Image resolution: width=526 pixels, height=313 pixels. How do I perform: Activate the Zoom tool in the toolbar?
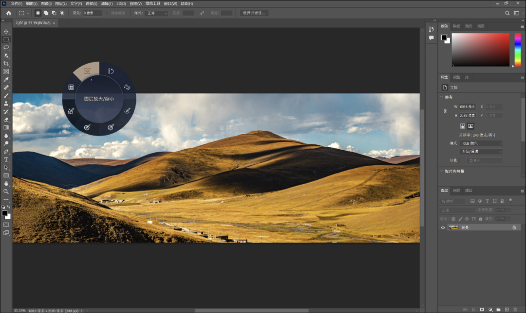(x=6, y=191)
